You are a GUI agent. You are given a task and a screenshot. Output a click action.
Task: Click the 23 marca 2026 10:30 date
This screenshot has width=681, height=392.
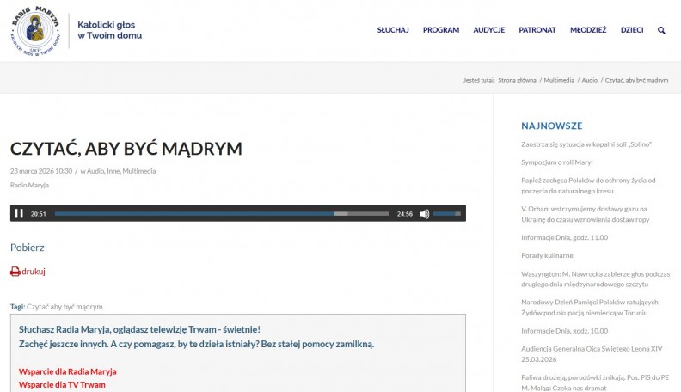[41, 171]
